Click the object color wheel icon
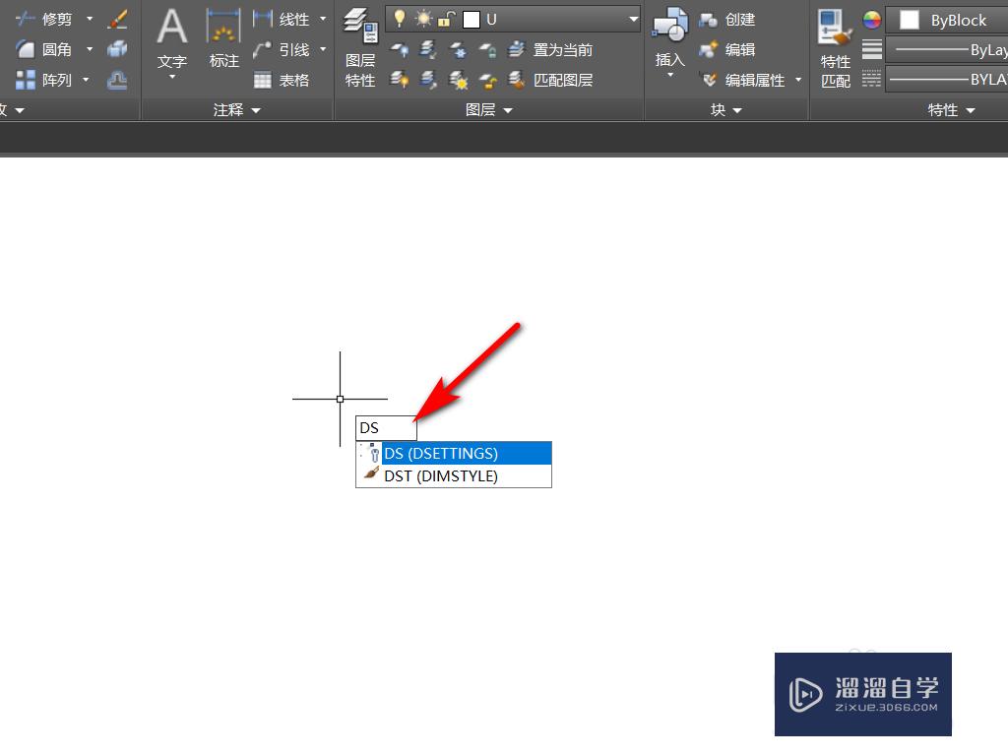This screenshot has height=756, width=1008. [872, 20]
